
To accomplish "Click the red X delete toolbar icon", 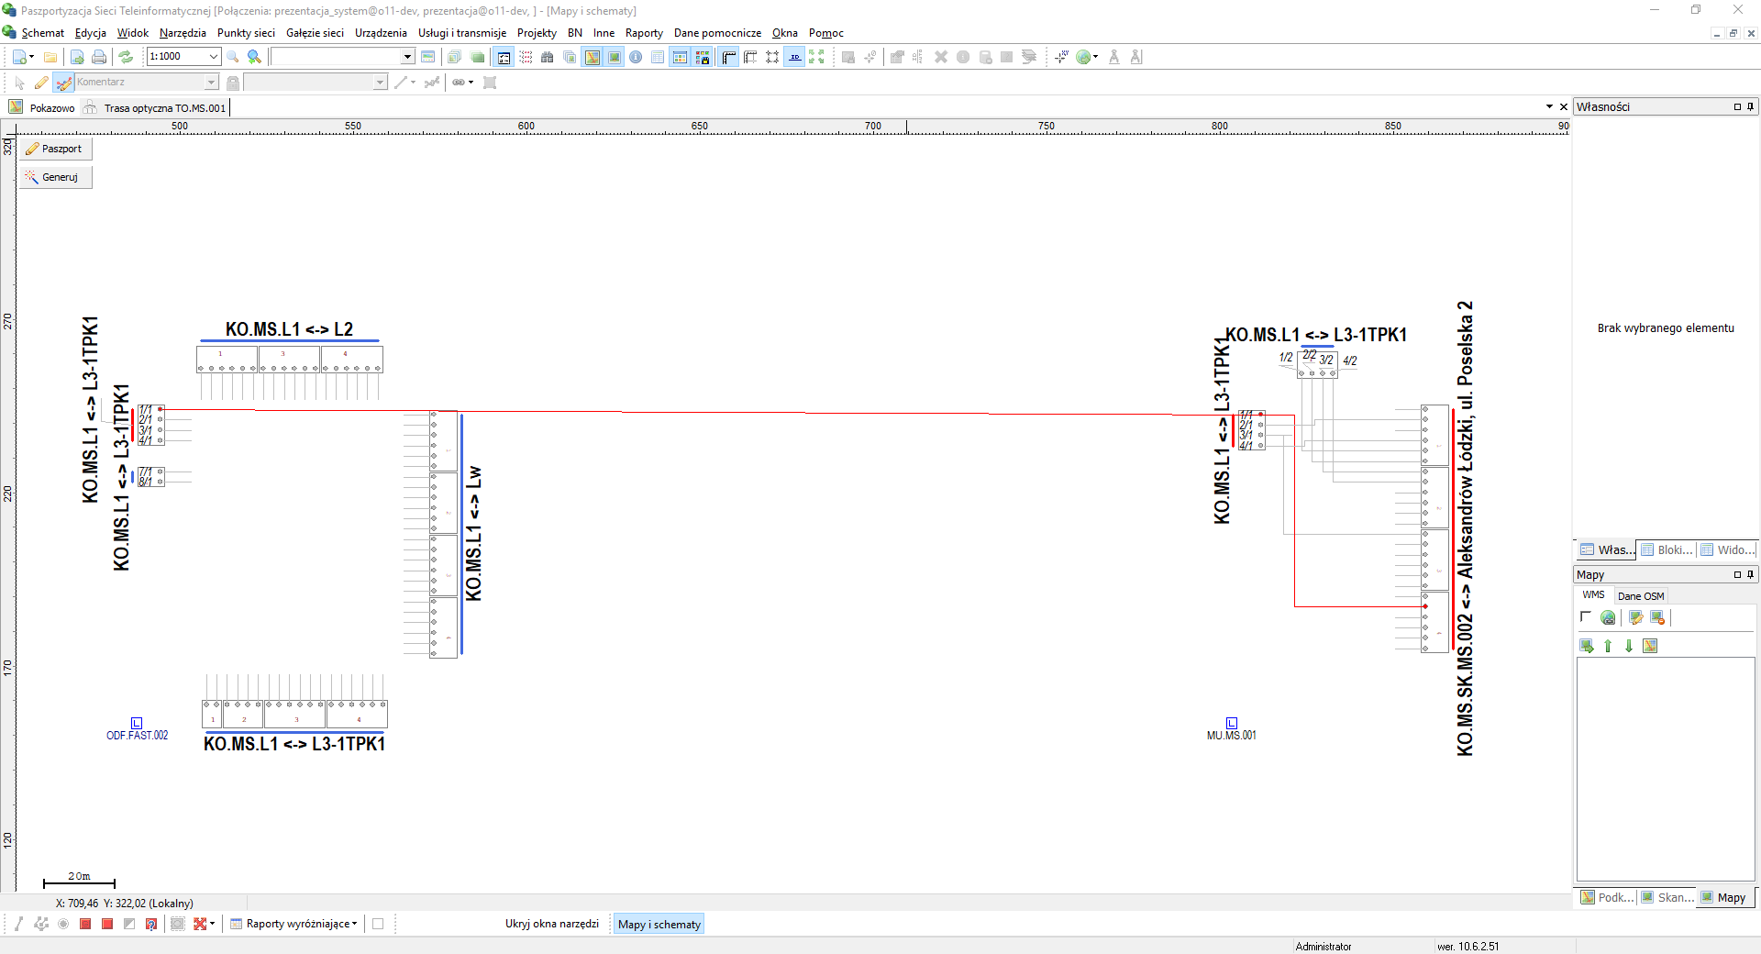I will coord(941,57).
